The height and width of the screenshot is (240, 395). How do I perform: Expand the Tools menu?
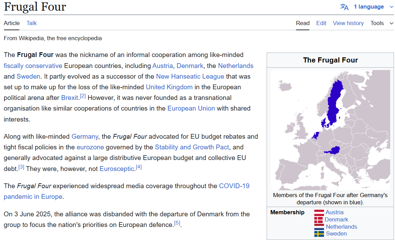pyautogui.click(x=382, y=23)
